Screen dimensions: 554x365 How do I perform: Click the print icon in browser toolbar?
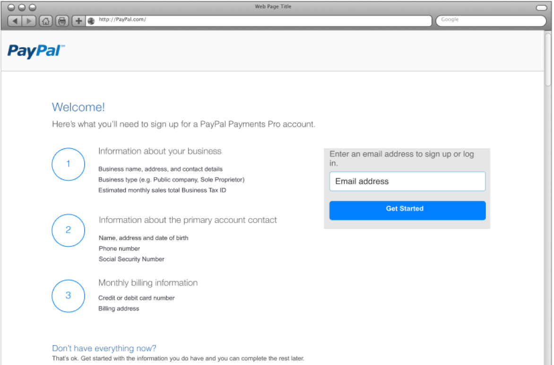(x=62, y=21)
